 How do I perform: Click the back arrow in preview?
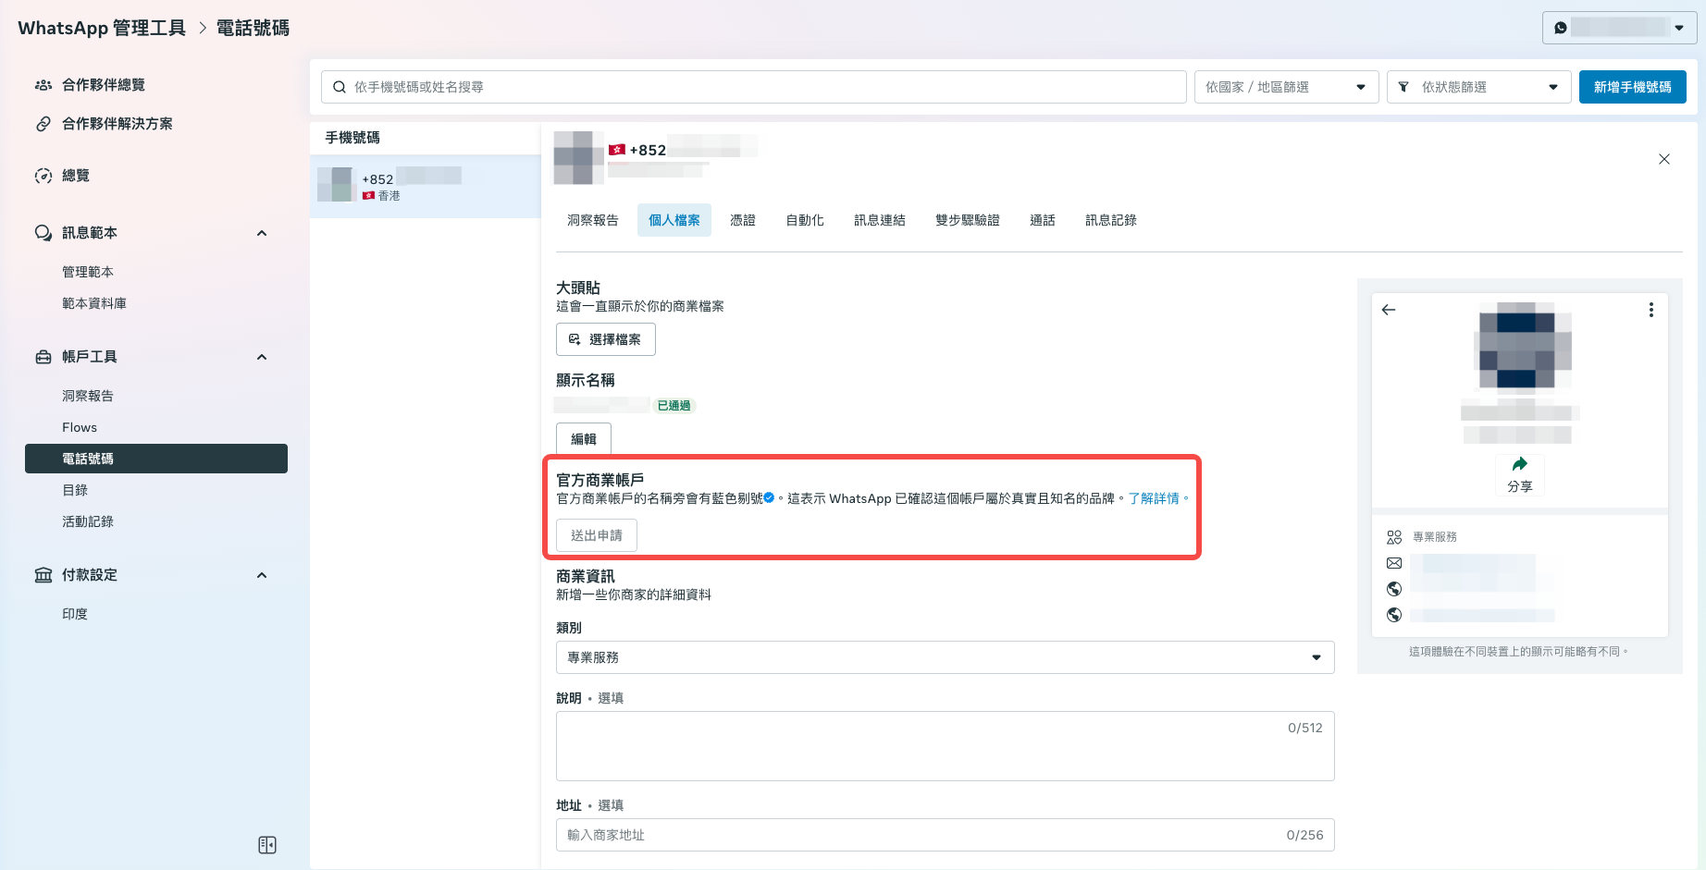[1389, 310]
